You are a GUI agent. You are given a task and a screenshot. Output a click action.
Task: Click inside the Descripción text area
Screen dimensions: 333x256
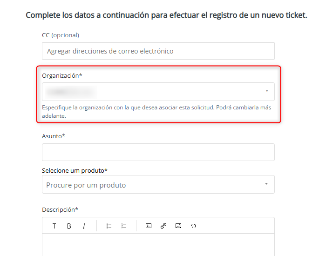[158, 244]
